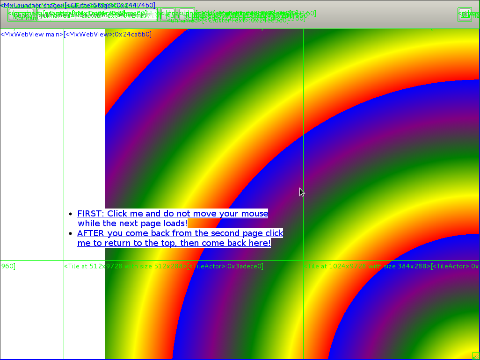Click the '960]' label at the left edge
This screenshot has width=480, height=360.
pos(8,266)
